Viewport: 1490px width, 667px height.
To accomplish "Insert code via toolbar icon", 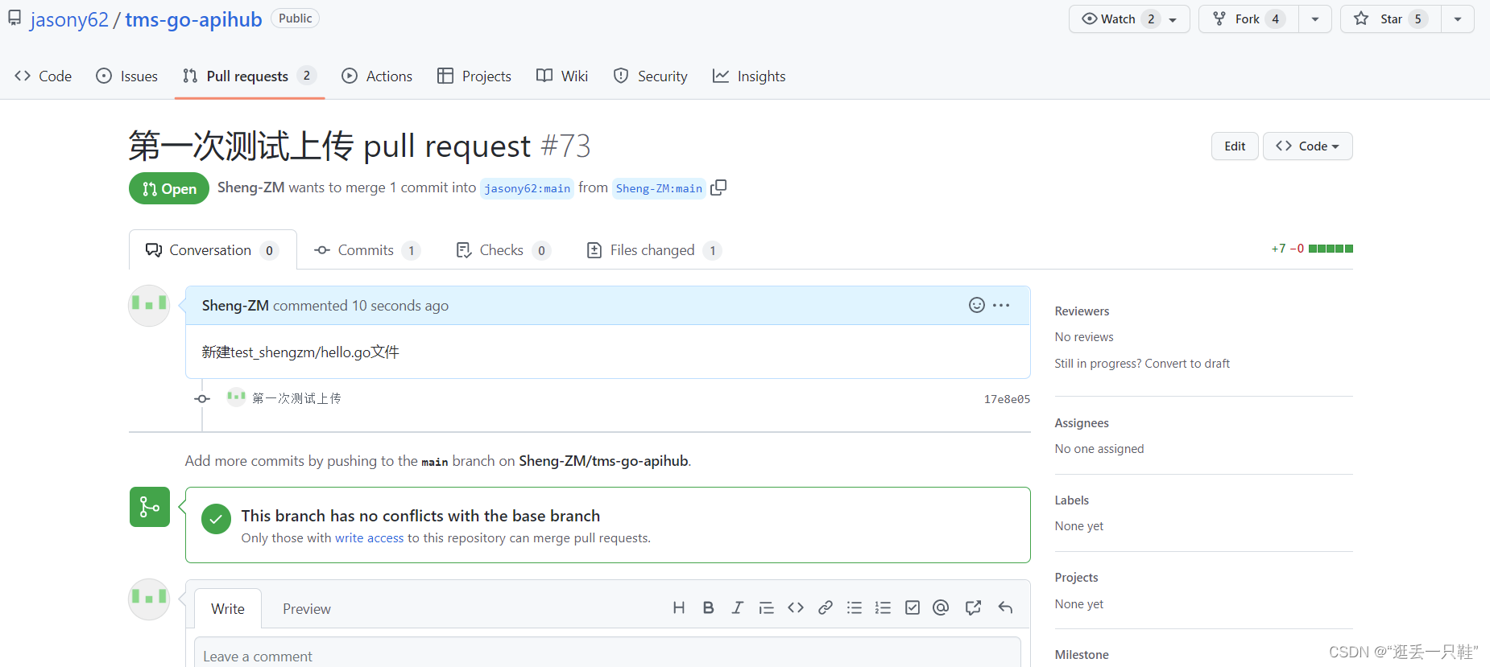I will pos(796,607).
